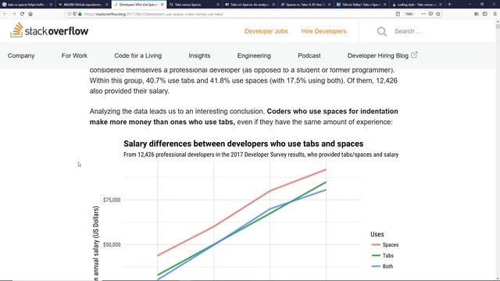Image resolution: width=500 pixels, height=281 pixels.
Task: Open Code for a Living section
Action: tap(137, 55)
